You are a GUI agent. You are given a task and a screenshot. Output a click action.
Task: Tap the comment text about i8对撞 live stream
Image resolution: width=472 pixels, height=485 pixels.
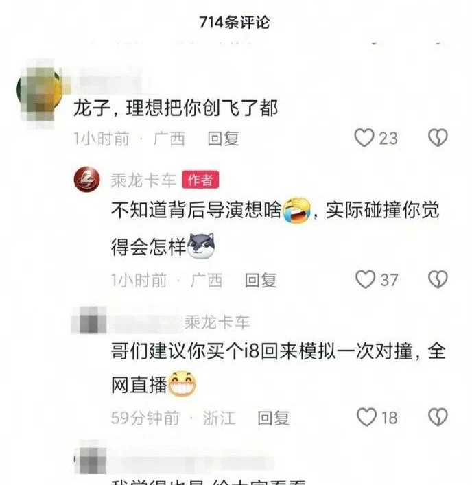(x=278, y=368)
